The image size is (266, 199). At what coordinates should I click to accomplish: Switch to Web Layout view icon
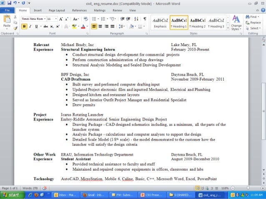pos(207,188)
